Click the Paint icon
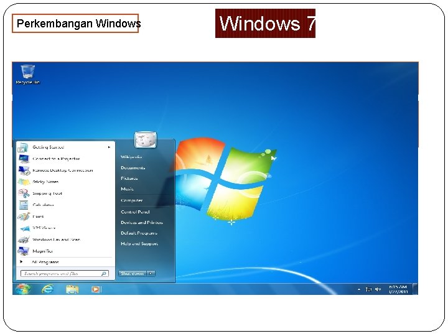 click(x=24, y=217)
